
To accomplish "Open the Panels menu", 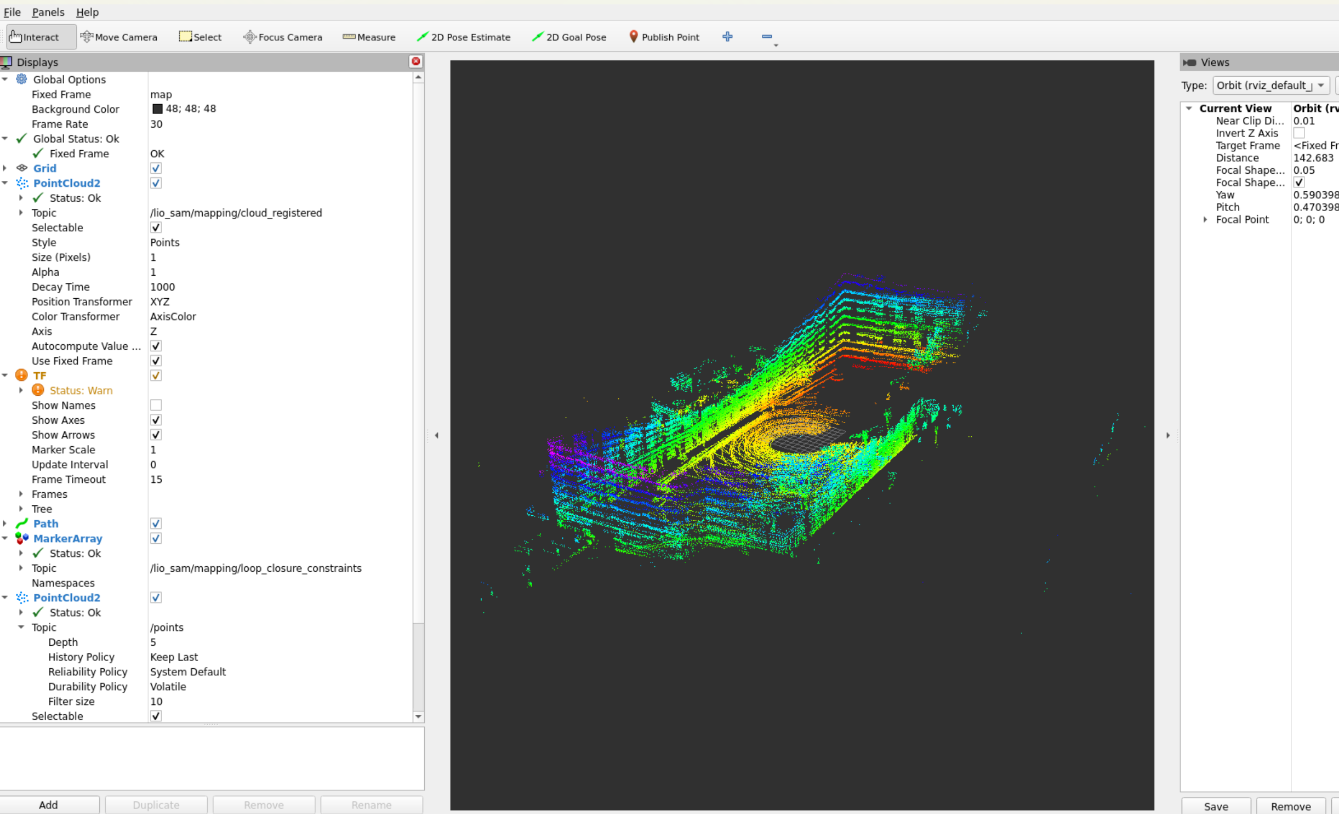I will click(x=48, y=12).
